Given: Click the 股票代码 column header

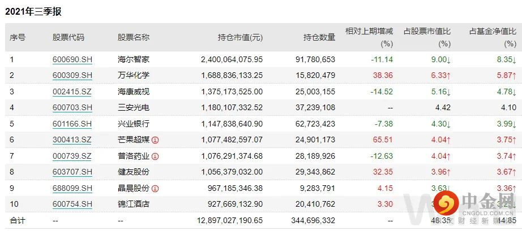Looking at the screenshot, I should 69,38.
